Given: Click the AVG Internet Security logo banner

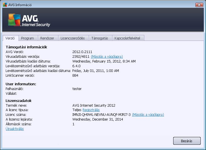Looking at the screenshot, I should click(x=29, y=20).
